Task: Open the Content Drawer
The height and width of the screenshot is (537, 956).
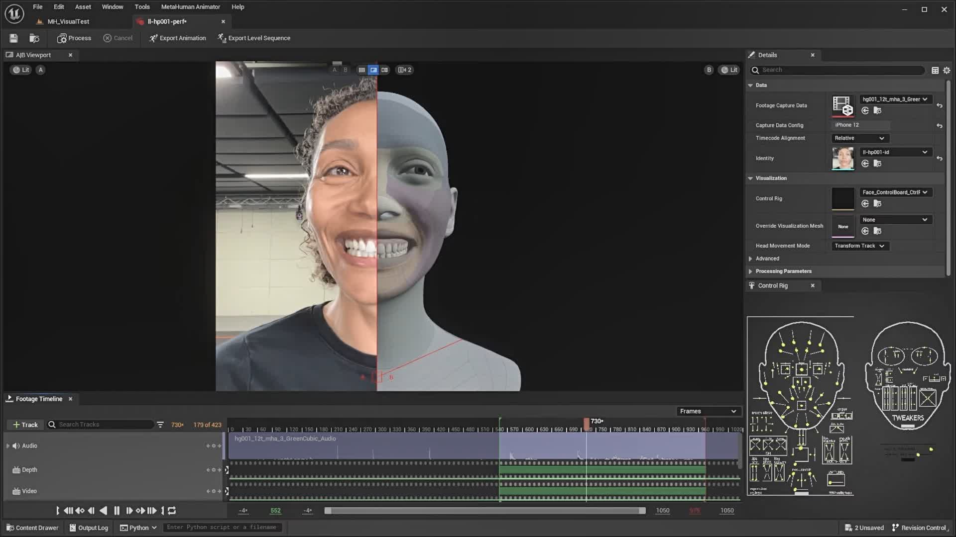Action: click(32, 528)
